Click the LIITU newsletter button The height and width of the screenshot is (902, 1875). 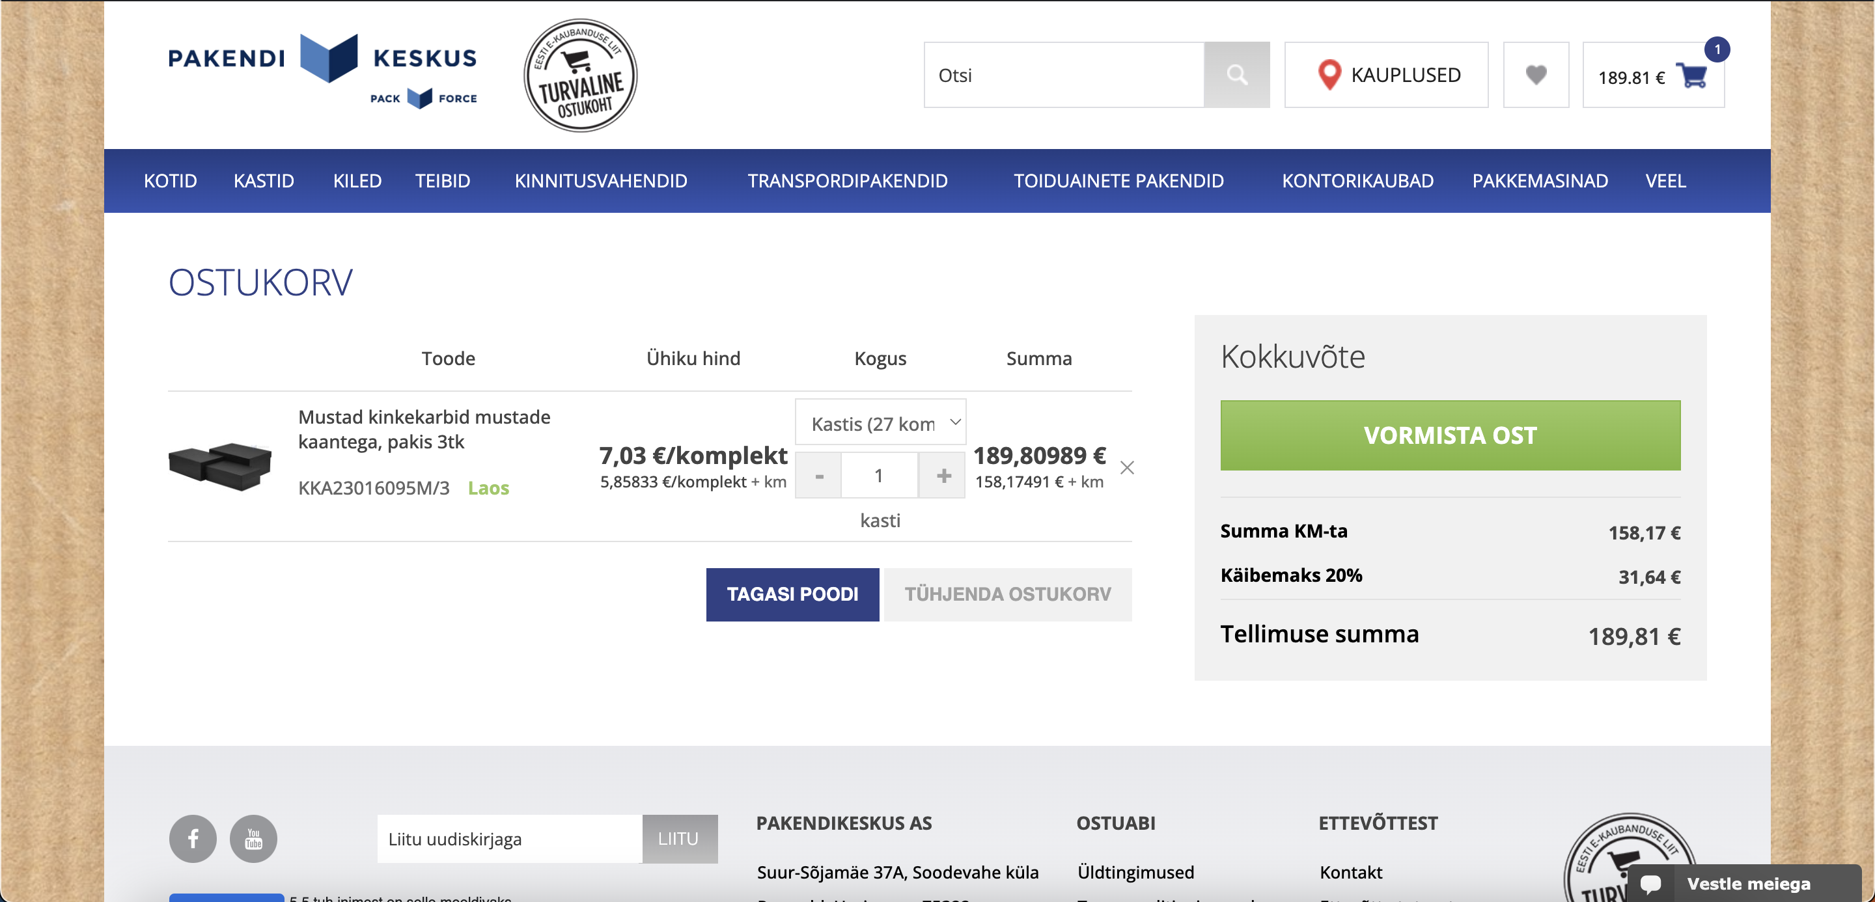coord(678,839)
